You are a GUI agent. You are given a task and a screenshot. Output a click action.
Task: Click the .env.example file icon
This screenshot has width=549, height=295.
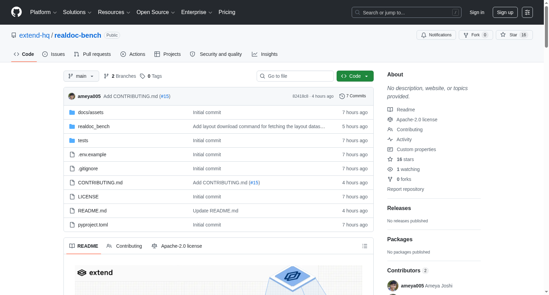(72, 155)
